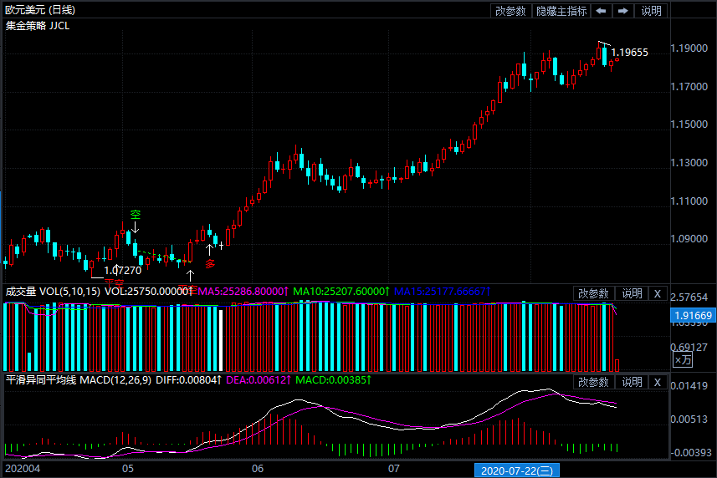The height and width of the screenshot is (478, 717).
Task: Click the 成交量 VOL(5,10,15) indicator label
Action: click(52, 292)
